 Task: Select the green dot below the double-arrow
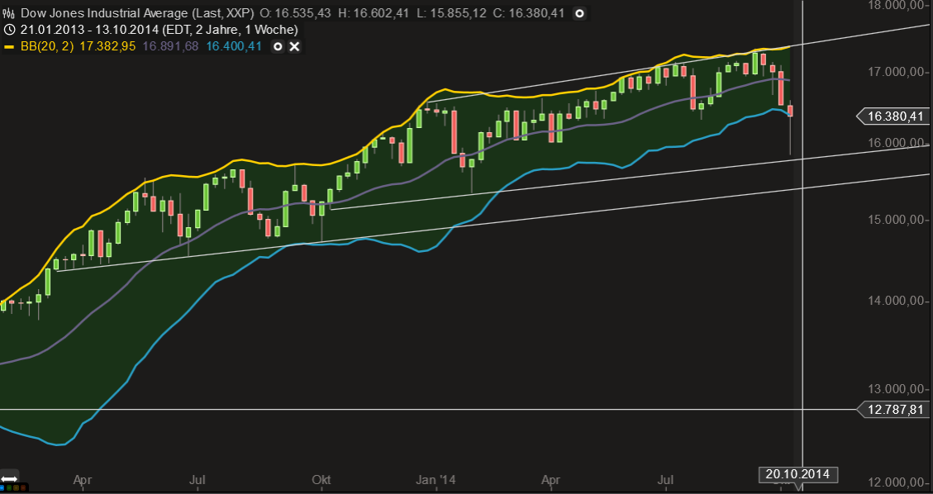[x=9, y=488]
